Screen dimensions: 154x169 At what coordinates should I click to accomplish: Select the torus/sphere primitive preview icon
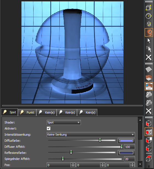149,16
